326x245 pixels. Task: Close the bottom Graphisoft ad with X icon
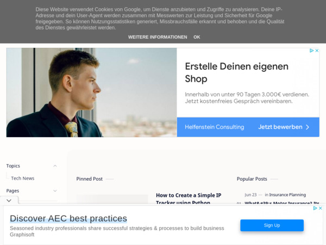pos(321,208)
